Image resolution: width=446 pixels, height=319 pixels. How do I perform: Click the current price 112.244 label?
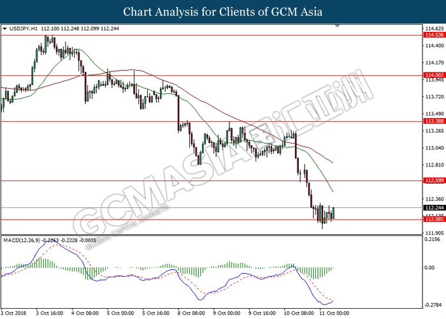click(x=434, y=207)
